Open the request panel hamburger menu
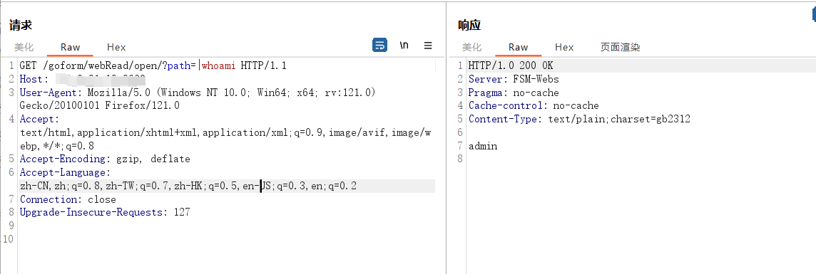Screen dimensions: 816x274 click(428, 45)
